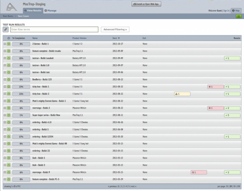
Task: Expand the blah Build 5 row details
Action: pos(5,165)
